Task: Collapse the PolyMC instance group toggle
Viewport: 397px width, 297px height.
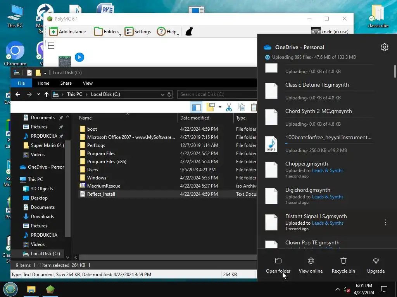Action: (51, 46)
